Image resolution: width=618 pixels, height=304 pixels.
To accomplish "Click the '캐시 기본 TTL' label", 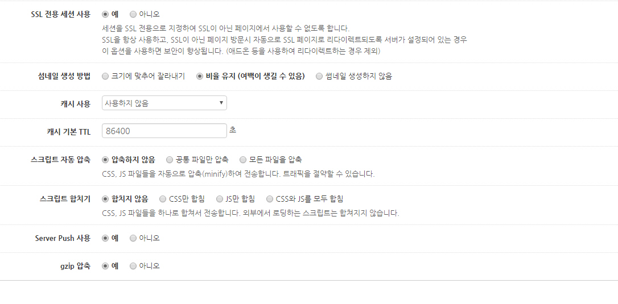I will (x=68, y=131).
